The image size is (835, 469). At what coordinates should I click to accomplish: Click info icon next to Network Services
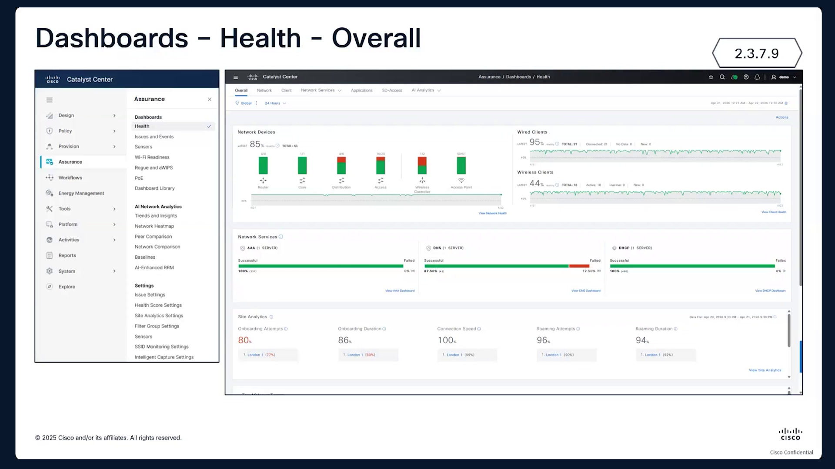click(281, 237)
